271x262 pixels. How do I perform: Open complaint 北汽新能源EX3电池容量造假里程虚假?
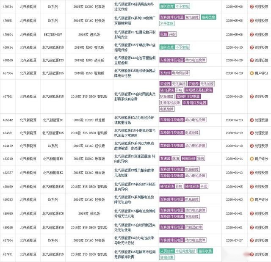point(135,60)
